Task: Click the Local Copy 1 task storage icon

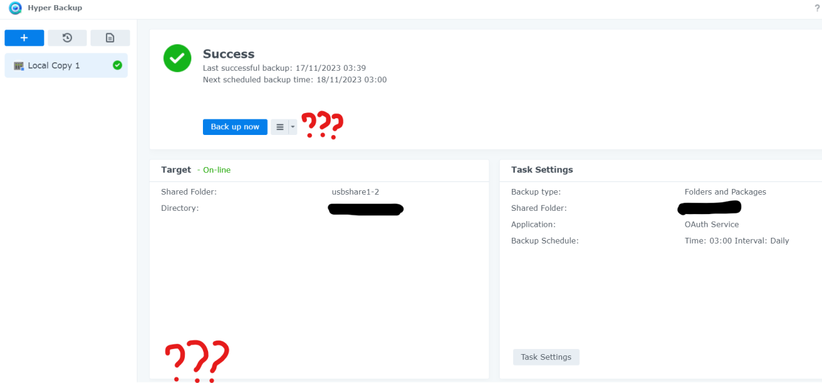Action: (x=19, y=66)
